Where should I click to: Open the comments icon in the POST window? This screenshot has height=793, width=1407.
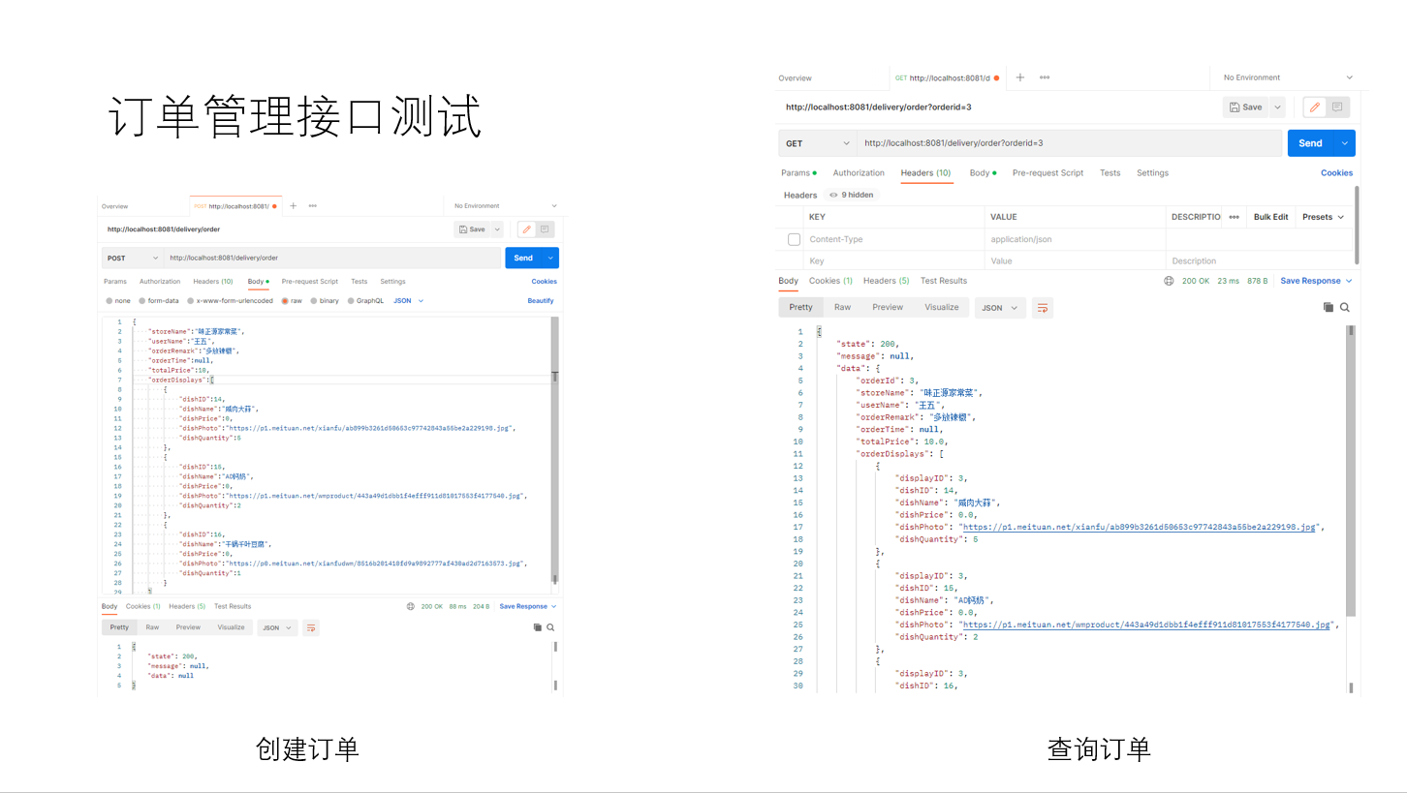[545, 229]
